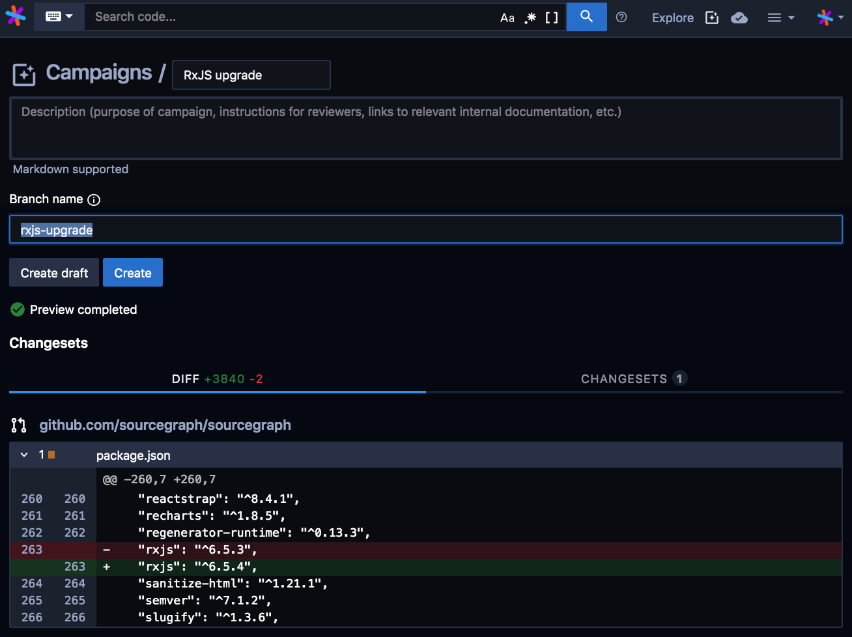
Task: Click the recharts ^1.8.5 line
Action: [426, 516]
